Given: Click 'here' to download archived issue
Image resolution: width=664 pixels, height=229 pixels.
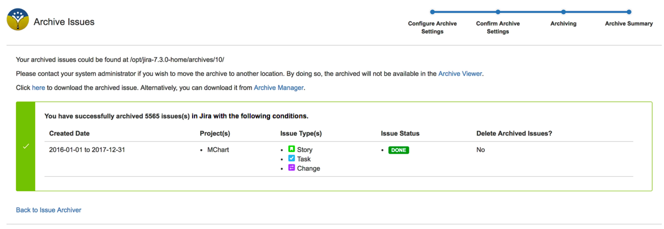Looking at the screenshot, I should point(39,88).
